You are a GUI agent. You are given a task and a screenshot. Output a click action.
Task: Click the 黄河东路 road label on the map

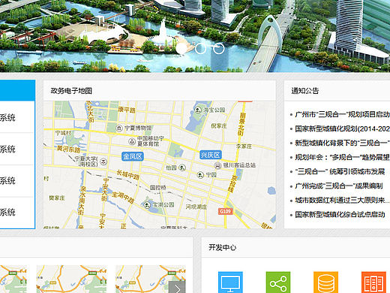[68, 150]
